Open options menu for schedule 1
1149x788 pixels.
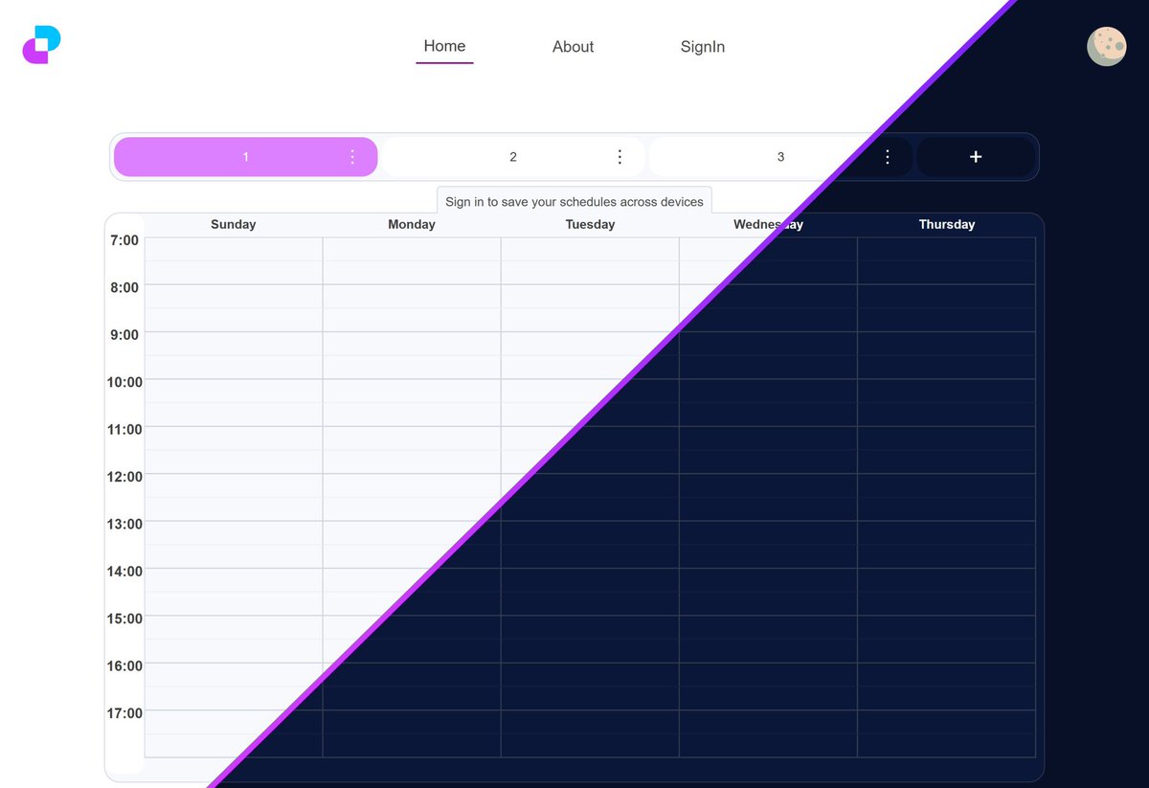click(x=352, y=157)
